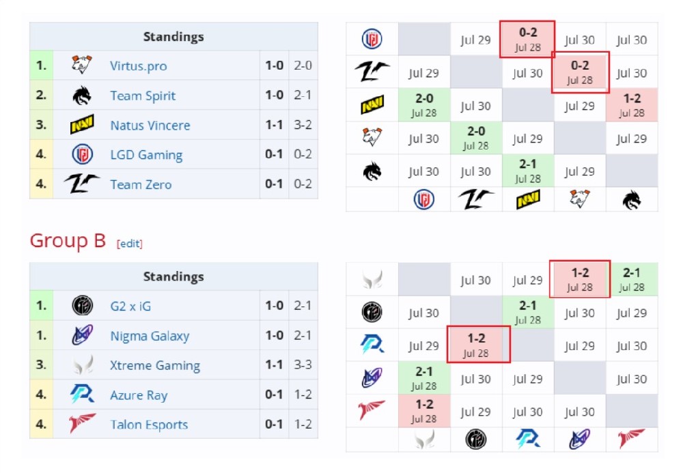Open the Team Spirit team link
This screenshot has width=683, height=473.
pyautogui.click(x=143, y=96)
